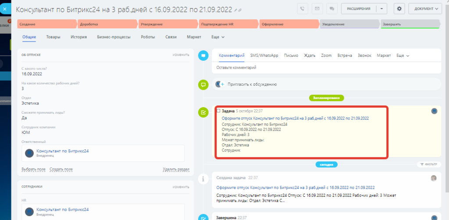Click avatar of Ответственный Консультант по Битрикс24
Screen dimensions: 449x220
coord(29,153)
